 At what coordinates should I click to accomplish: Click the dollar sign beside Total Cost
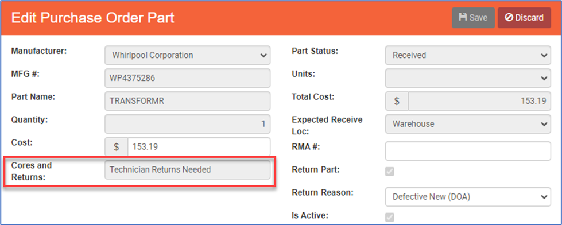[x=397, y=101]
